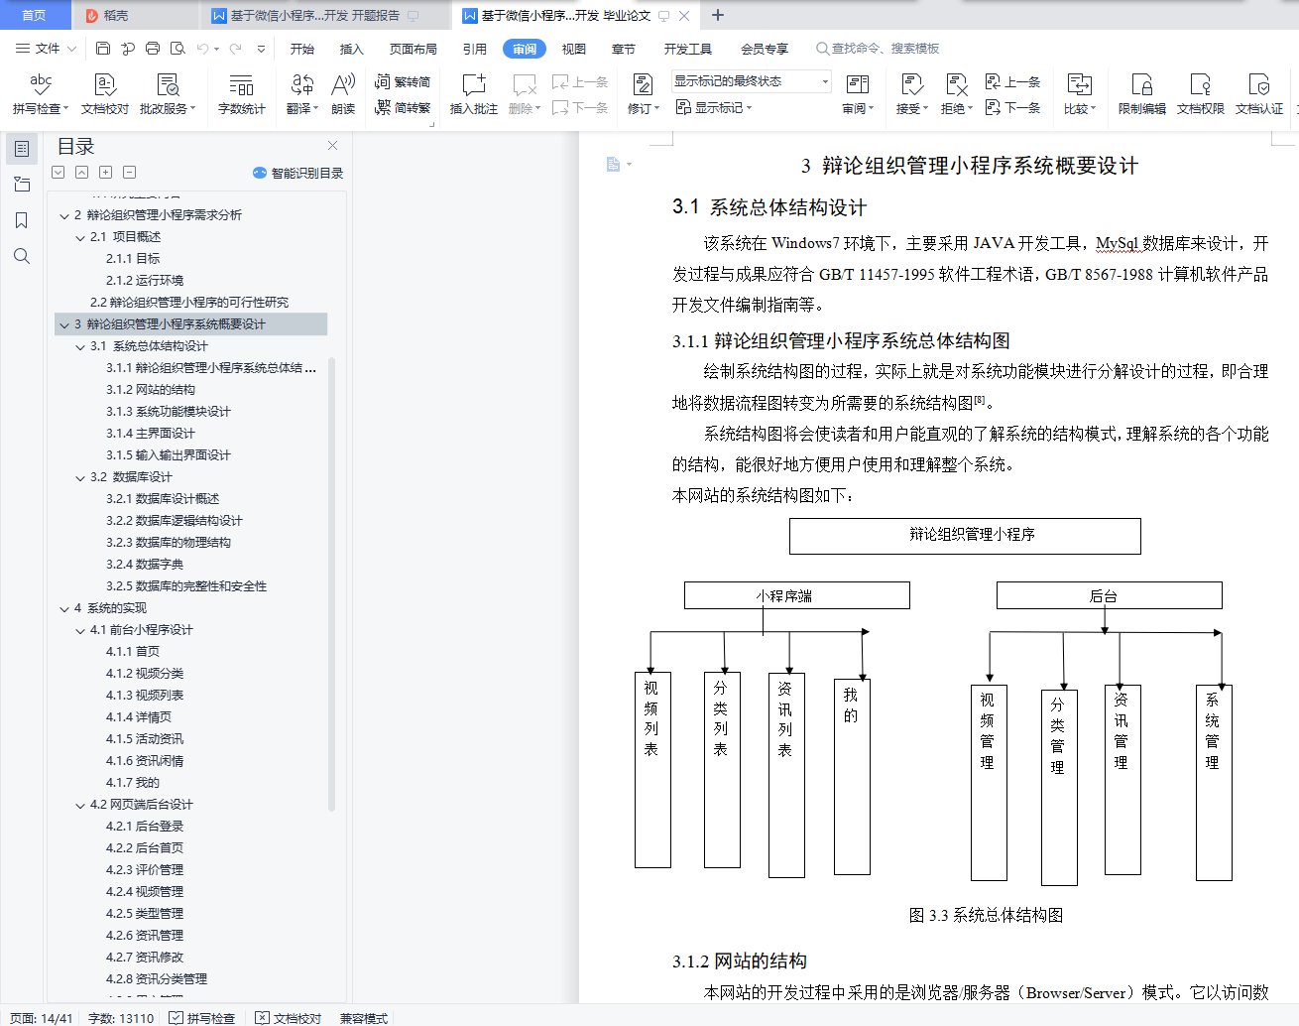Open the 审阅 review pane button
Viewport: 1299px width, 1026px height.
click(x=858, y=94)
